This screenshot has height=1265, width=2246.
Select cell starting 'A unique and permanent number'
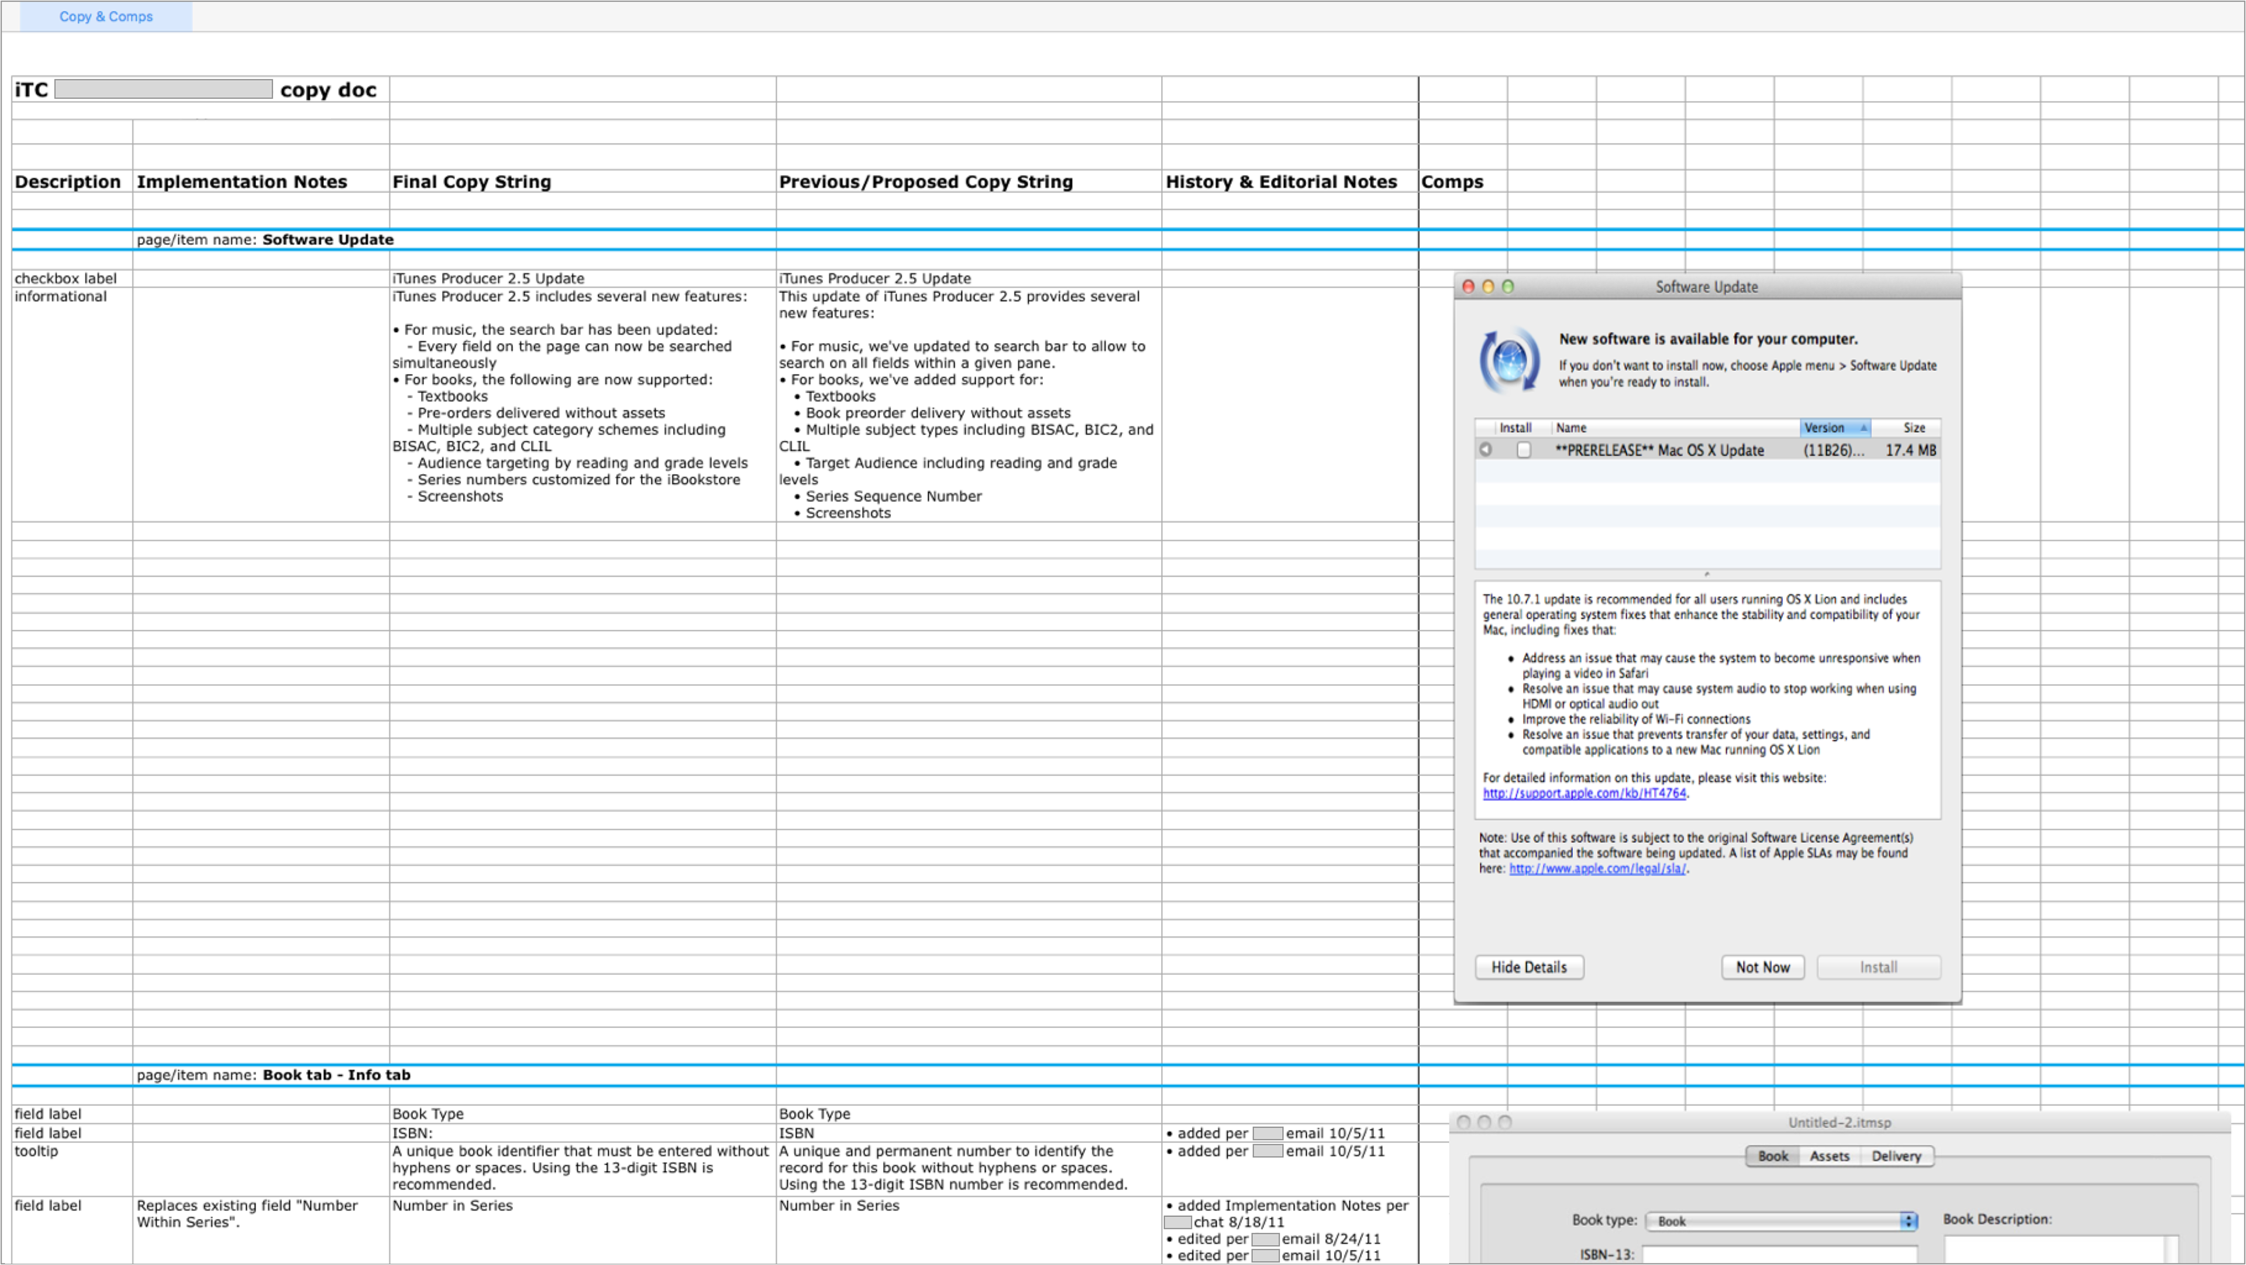[969, 1169]
